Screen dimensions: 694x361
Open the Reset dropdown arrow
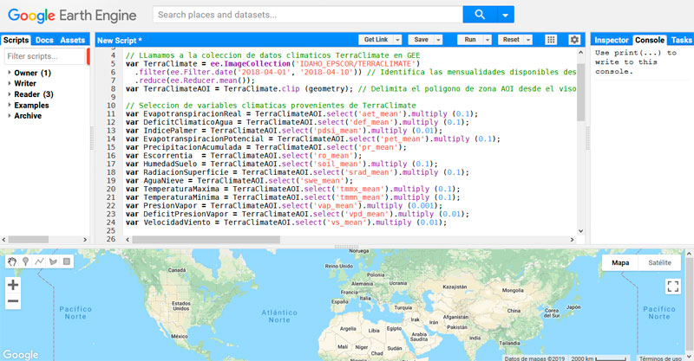tap(528, 40)
